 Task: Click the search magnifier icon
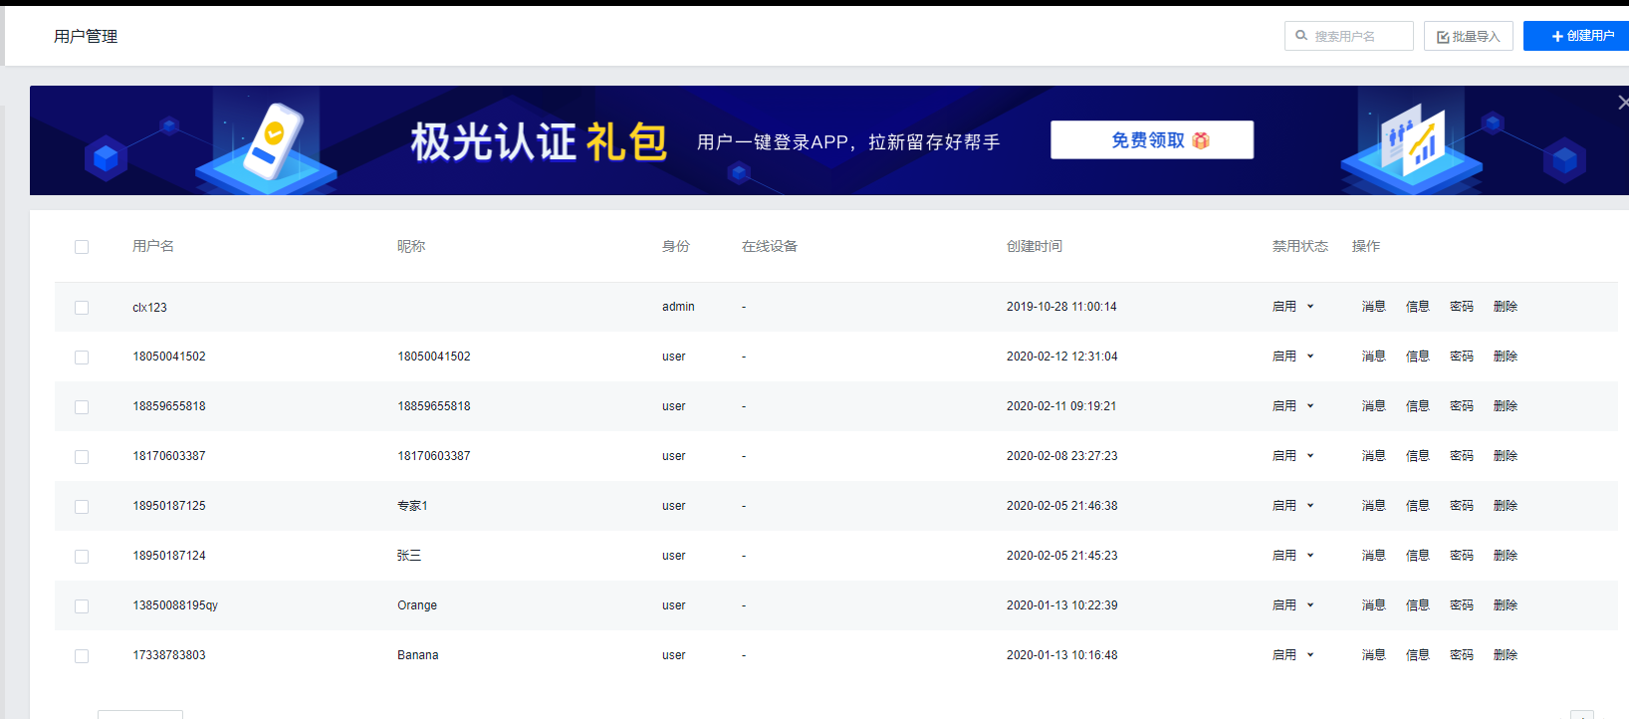pyautogui.click(x=1300, y=36)
